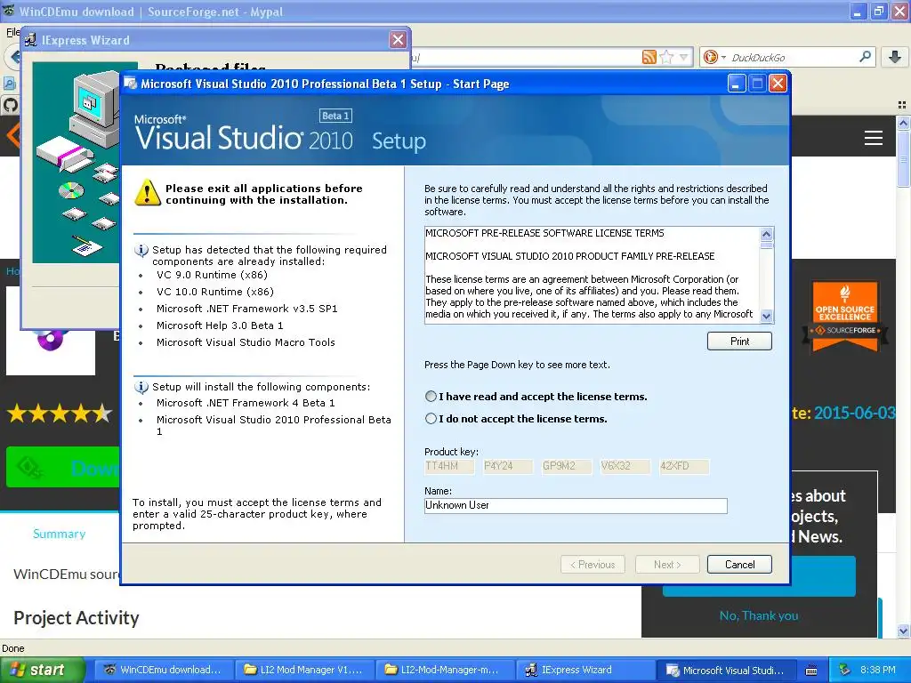This screenshot has width=911, height=683.
Task: Click the disabled Next button
Action: 667,565
